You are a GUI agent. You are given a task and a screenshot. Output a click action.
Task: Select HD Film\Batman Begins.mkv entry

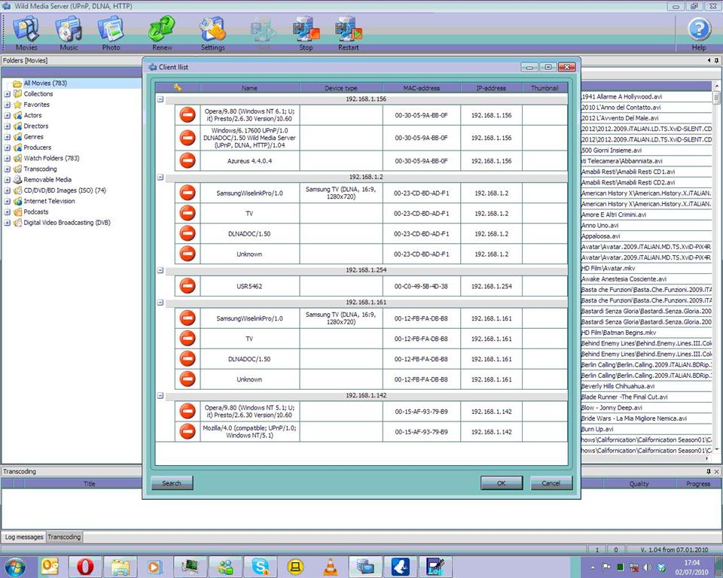pos(619,333)
